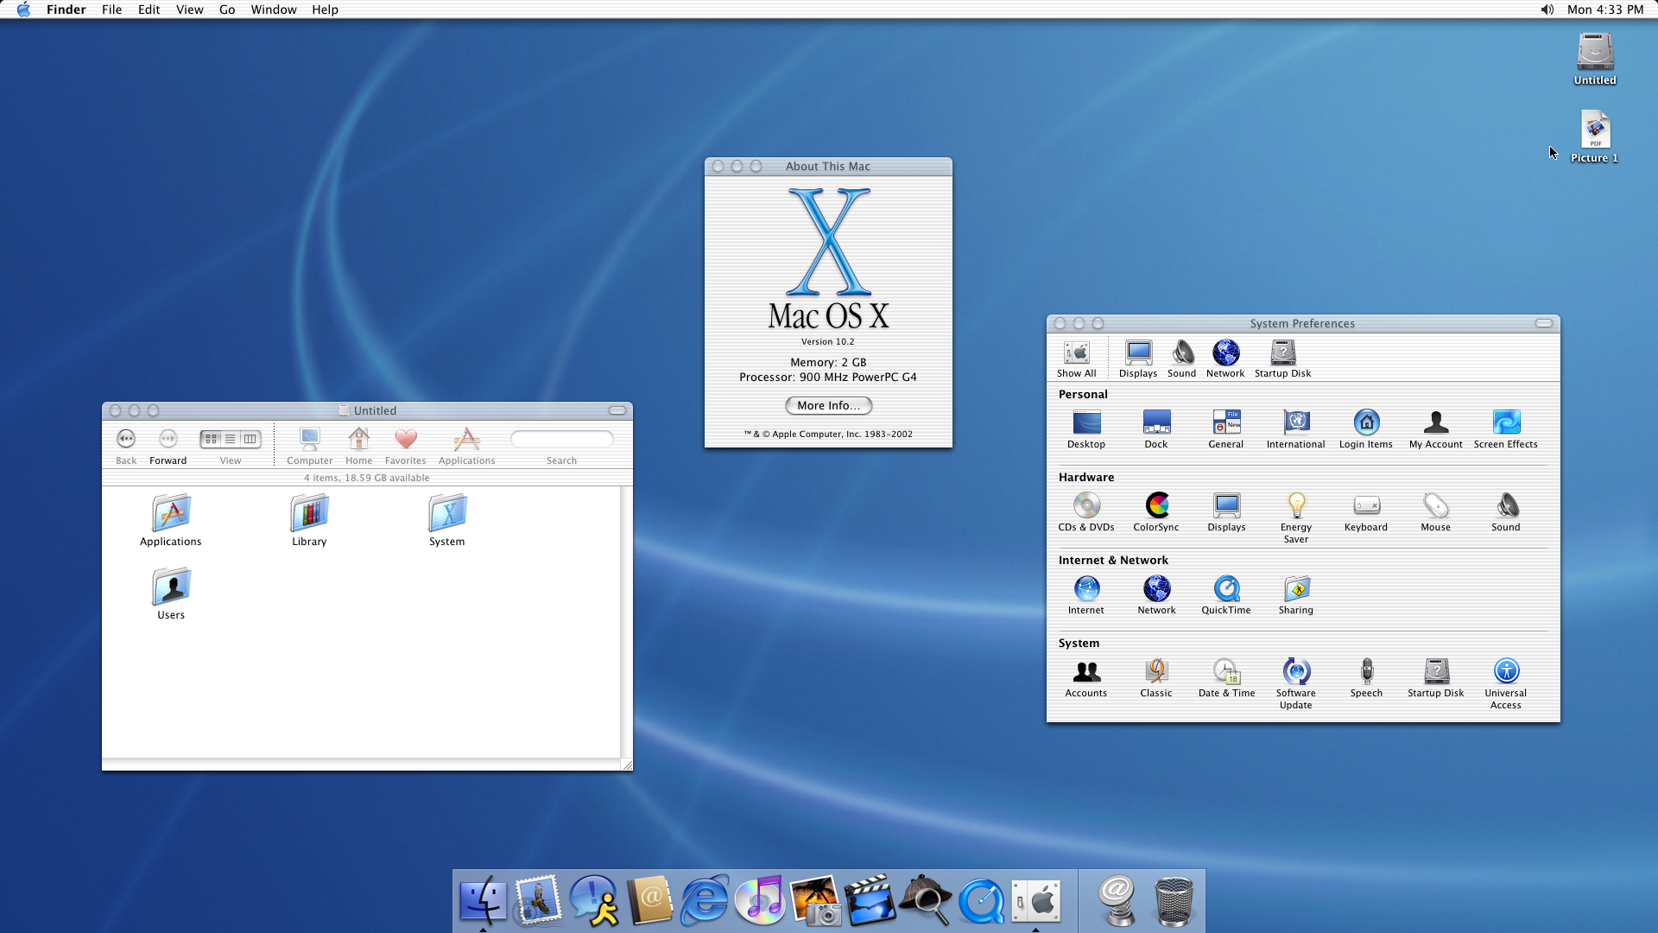
Task: Click the More Info... button
Action: coord(828,405)
